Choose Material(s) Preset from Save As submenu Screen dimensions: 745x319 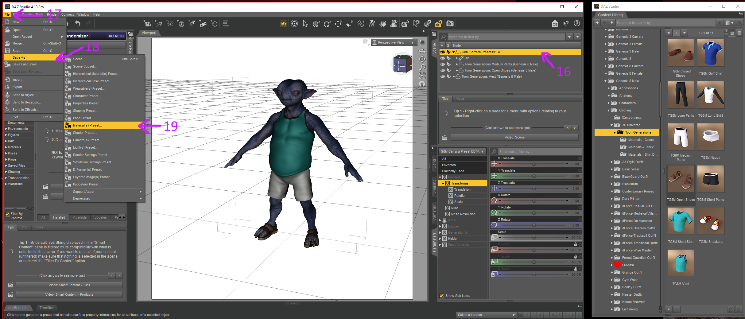pos(87,125)
